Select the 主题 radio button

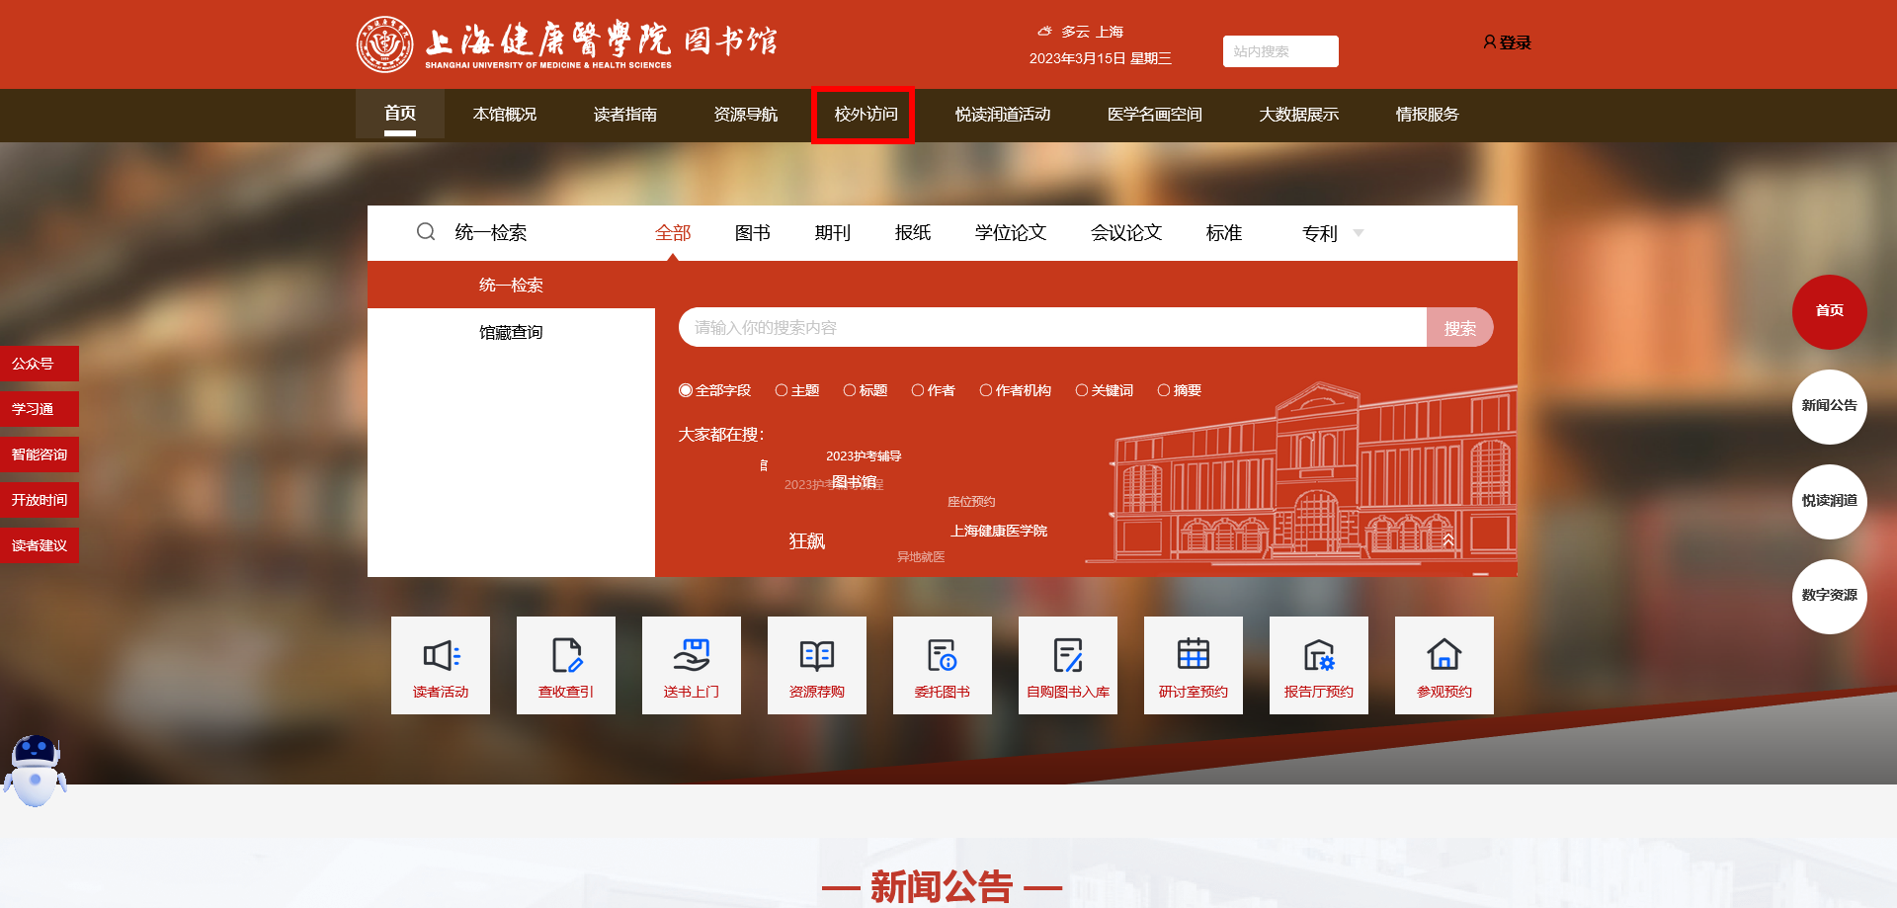(x=782, y=390)
